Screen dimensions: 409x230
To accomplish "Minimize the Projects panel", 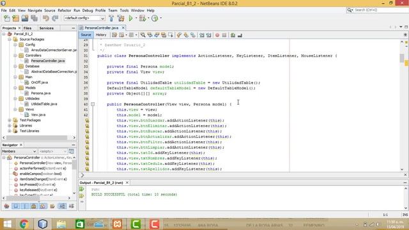I will point(73,28).
